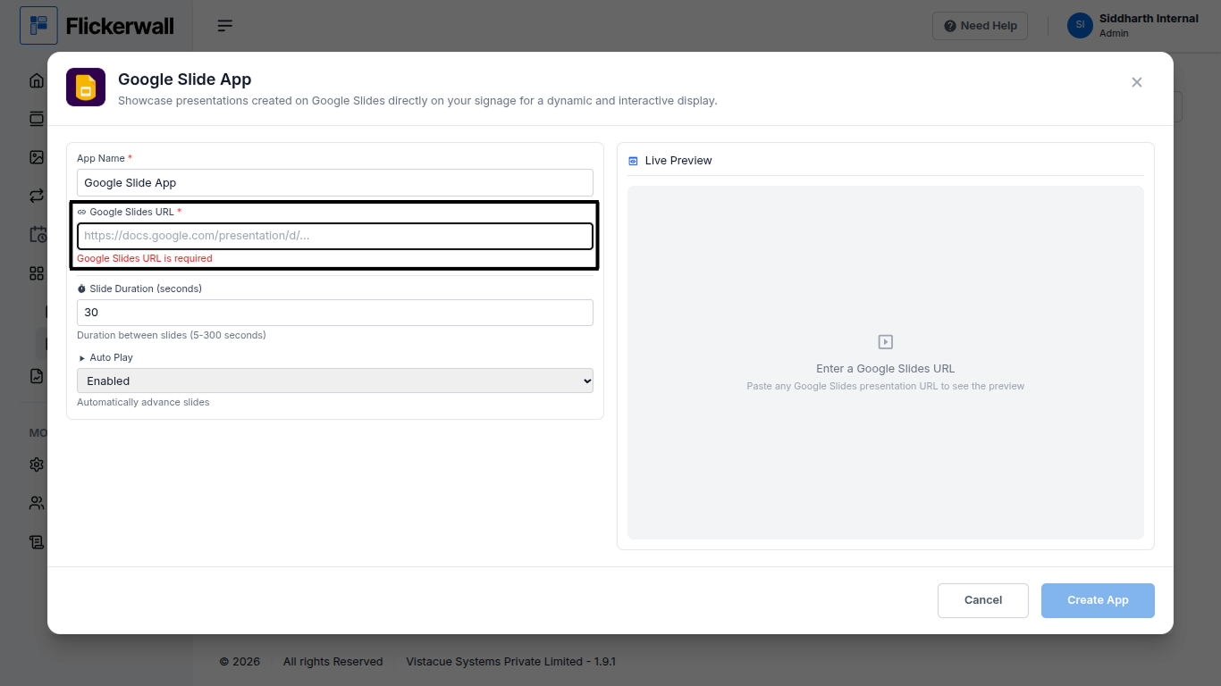Click the Live Preview panel icon
The width and height of the screenshot is (1221, 686).
point(634,161)
